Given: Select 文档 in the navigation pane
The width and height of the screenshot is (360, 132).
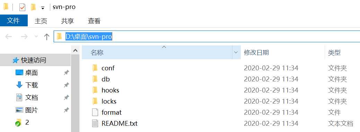Looking at the screenshot, I should coord(32,98).
